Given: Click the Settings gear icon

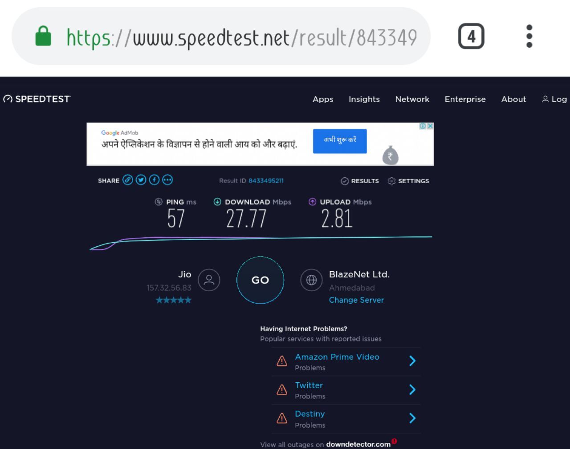Looking at the screenshot, I should click(391, 181).
